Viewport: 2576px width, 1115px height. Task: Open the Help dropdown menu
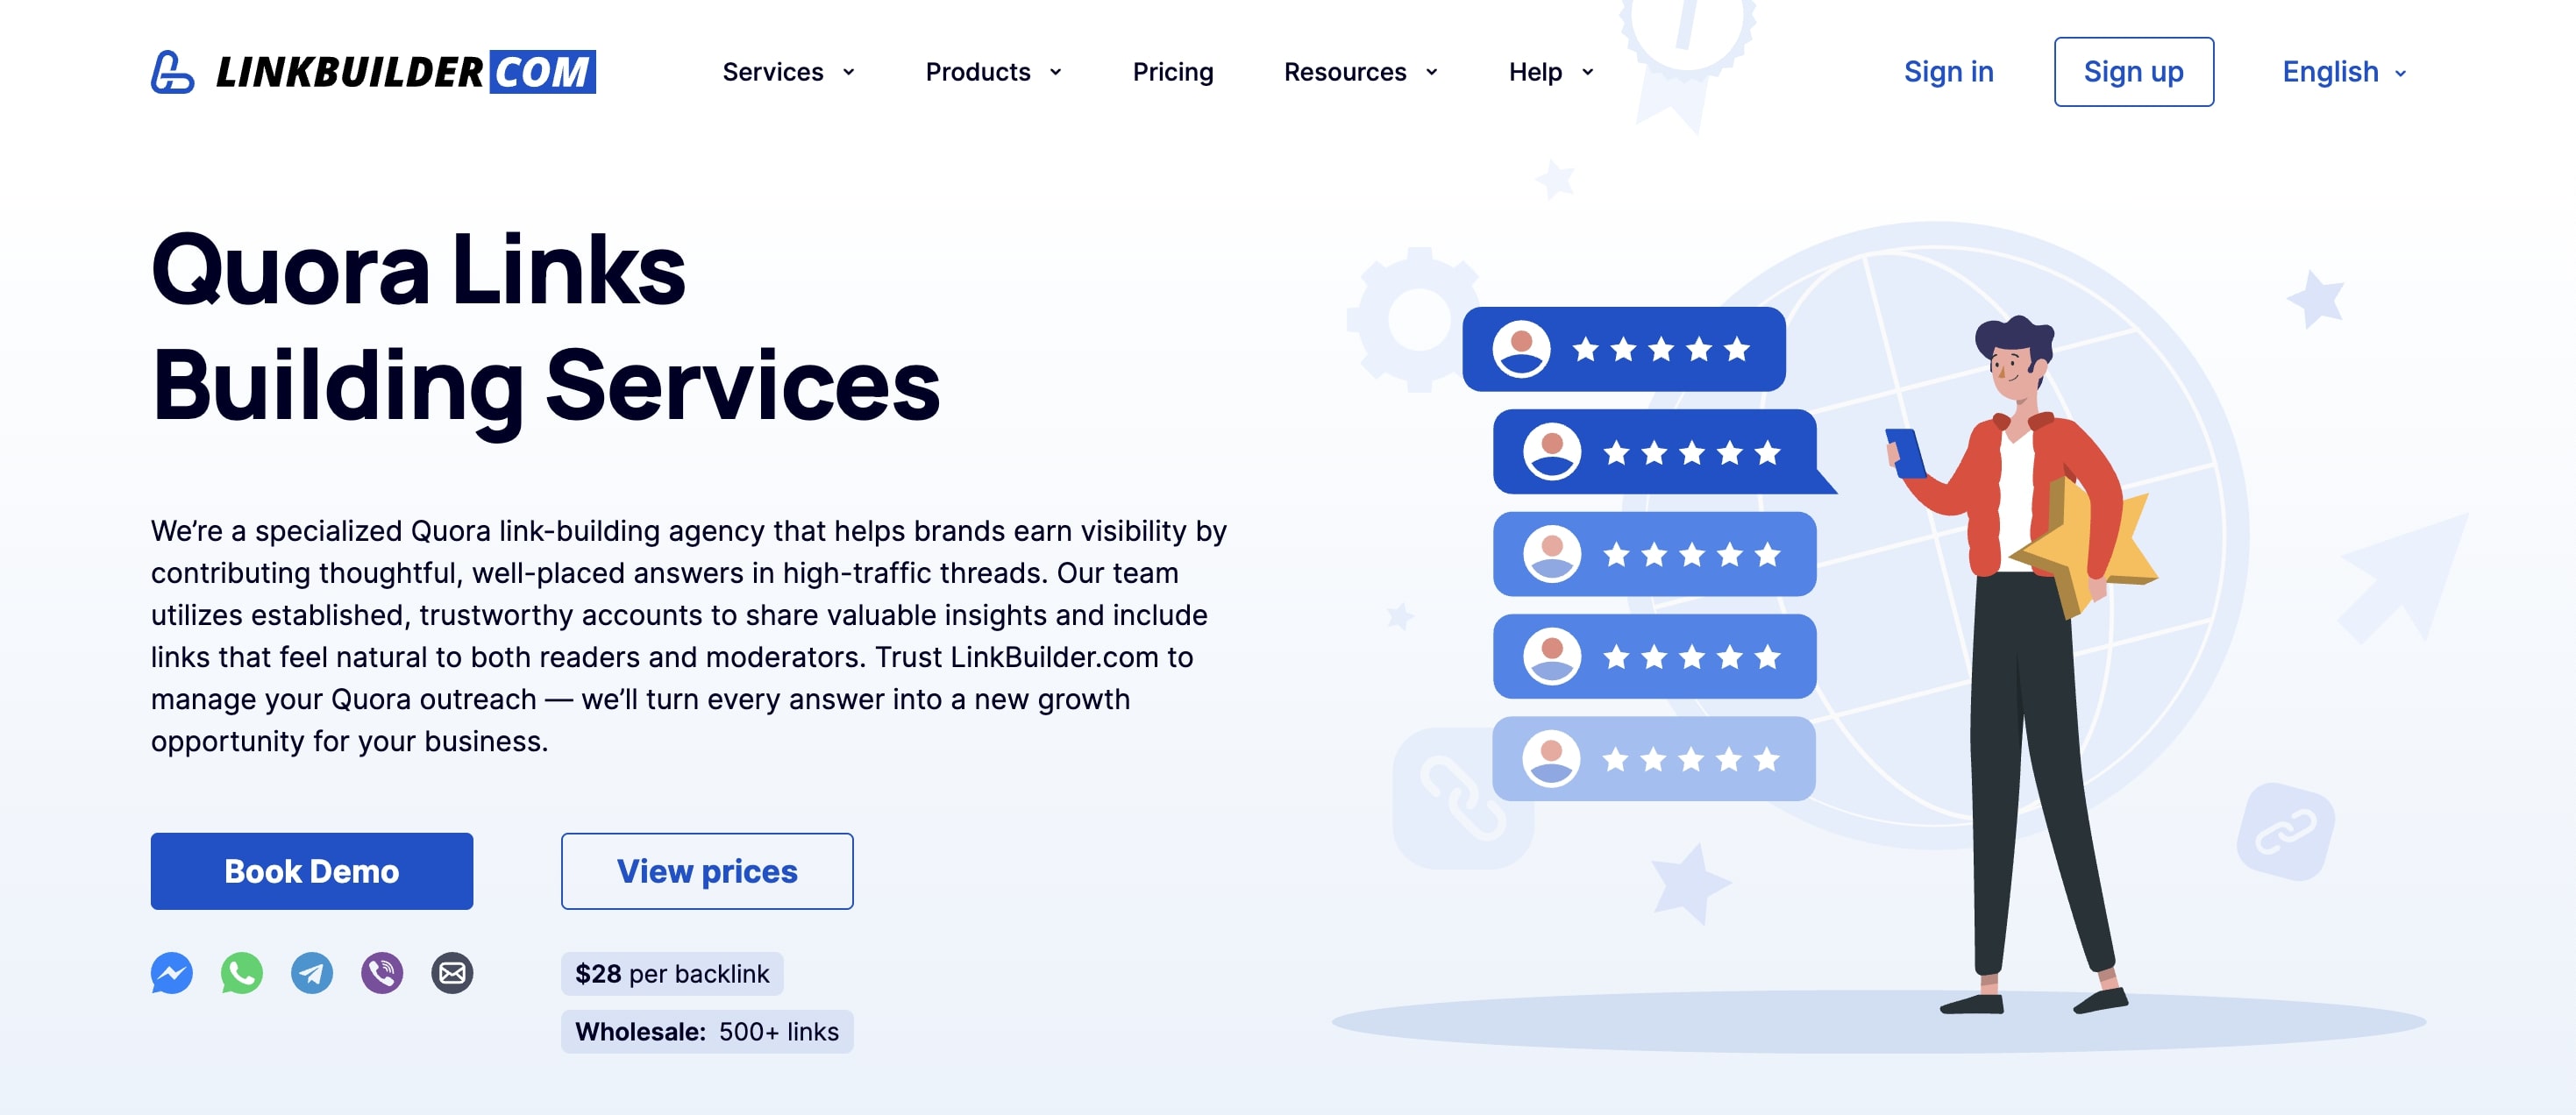[1551, 72]
